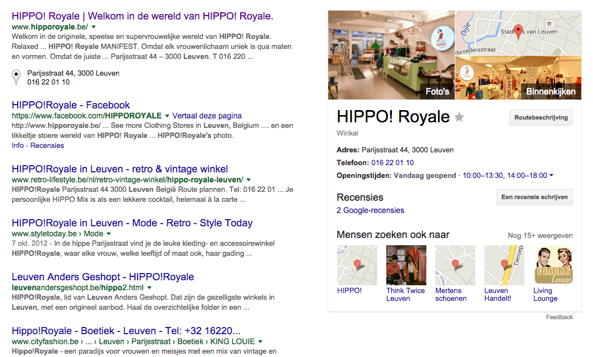Select the Living Lounge thumbnail
The image size is (593, 357).
coord(553,265)
